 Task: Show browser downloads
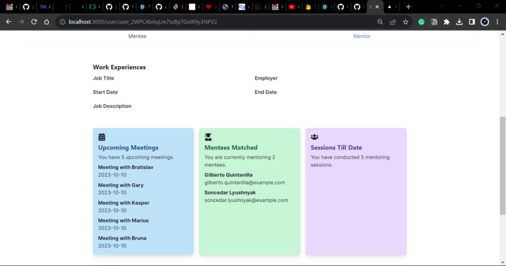[459, 22]
